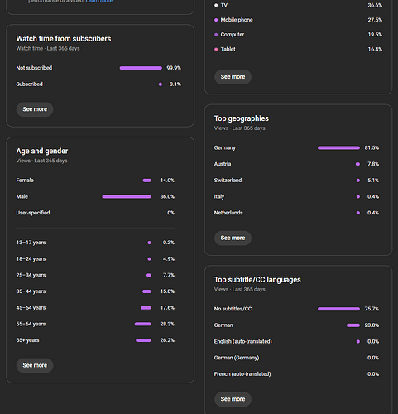Viewport: 398px width, 414px height.
Task: Click the Age and gender heading
Action: (x=42, y=151)
